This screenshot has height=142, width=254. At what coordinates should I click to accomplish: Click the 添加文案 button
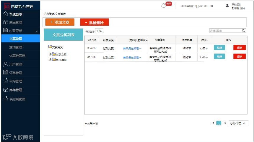60,22
